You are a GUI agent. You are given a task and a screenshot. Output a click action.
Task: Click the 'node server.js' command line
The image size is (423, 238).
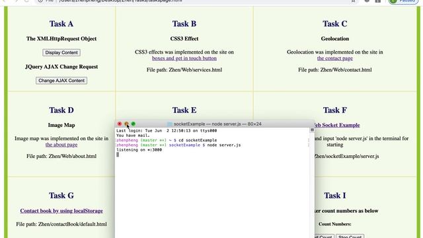tap(178, 145)
